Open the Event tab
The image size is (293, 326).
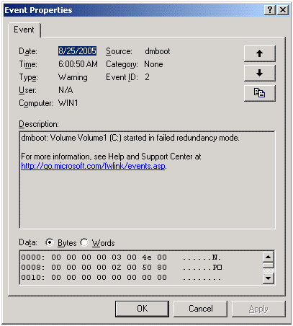click(x=24, y=30)
